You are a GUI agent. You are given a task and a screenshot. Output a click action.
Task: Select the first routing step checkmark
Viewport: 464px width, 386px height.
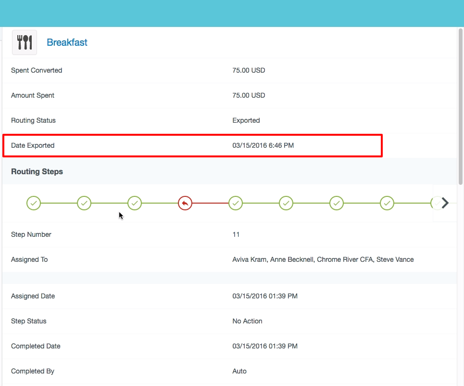tap(34, 204)
